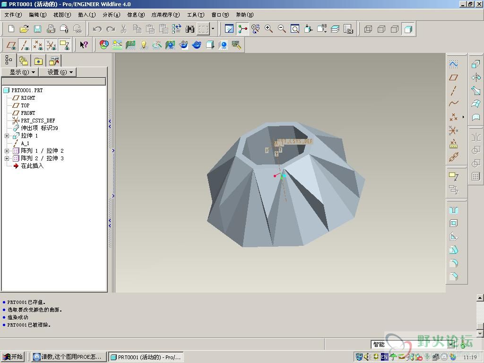Image resolution: width=484 pixels, height=363 pixels.
Task: Open the 设置(G) dropdown
Action: click(58, 72)
